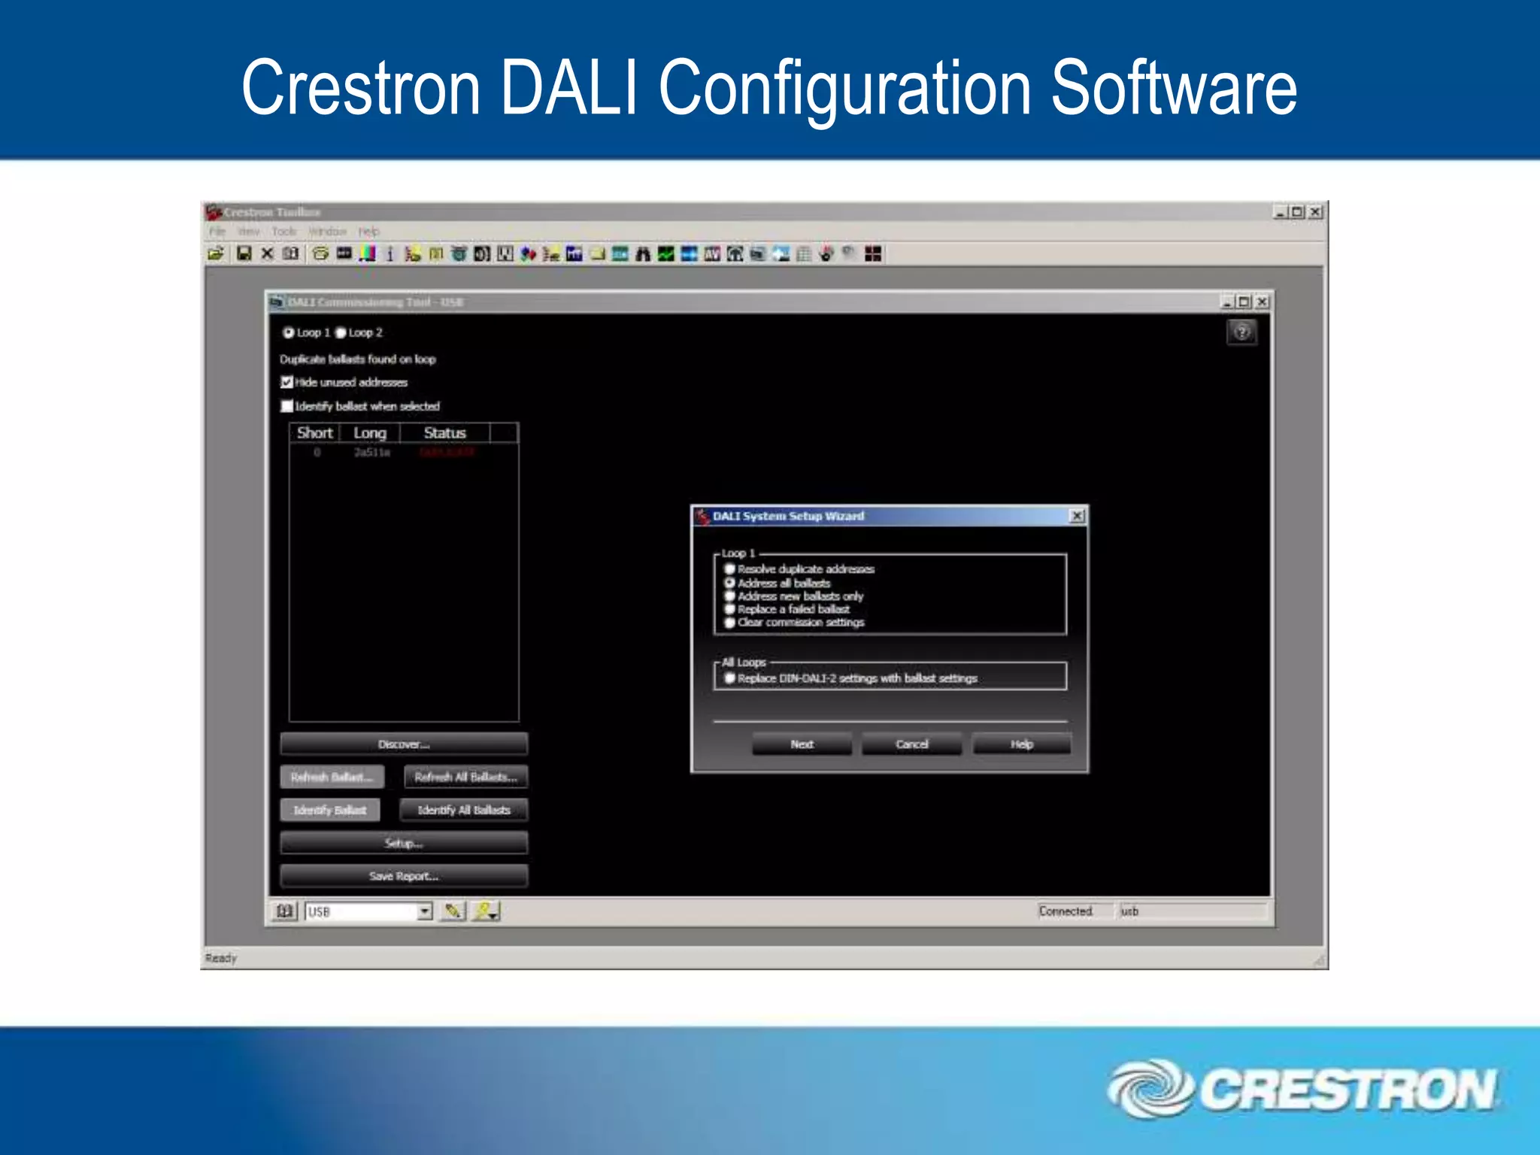Click the red-blue-green shapes icon

[528, 254]
